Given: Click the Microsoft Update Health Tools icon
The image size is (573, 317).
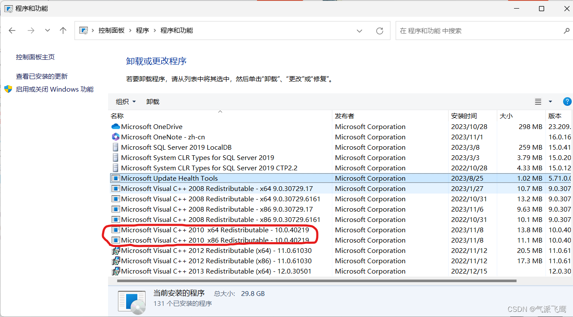Looking at the screenshot, I should pos(115,178).
